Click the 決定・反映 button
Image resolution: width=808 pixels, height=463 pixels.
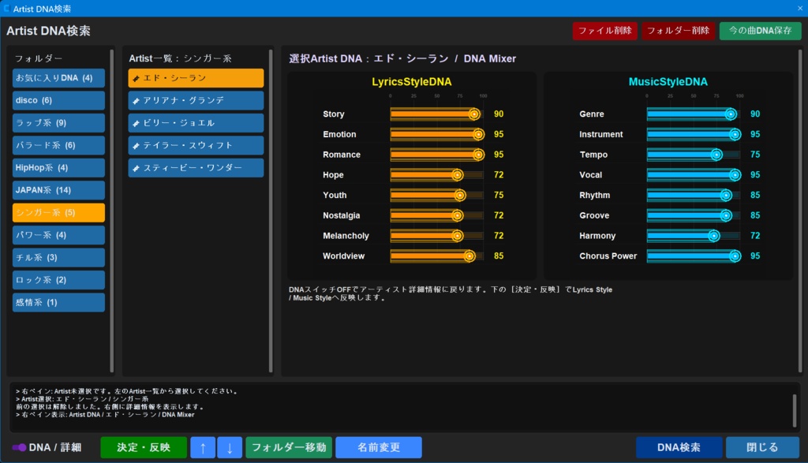click(x=144, y=447)
